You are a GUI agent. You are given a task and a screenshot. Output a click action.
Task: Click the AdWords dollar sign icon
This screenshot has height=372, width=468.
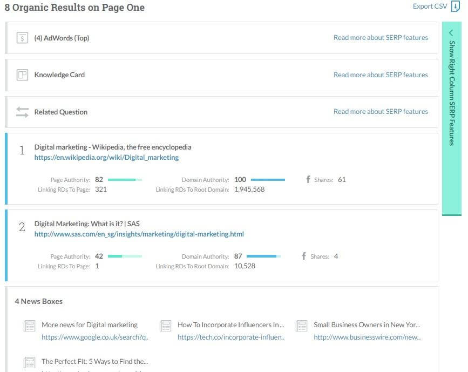click(22, 38)
